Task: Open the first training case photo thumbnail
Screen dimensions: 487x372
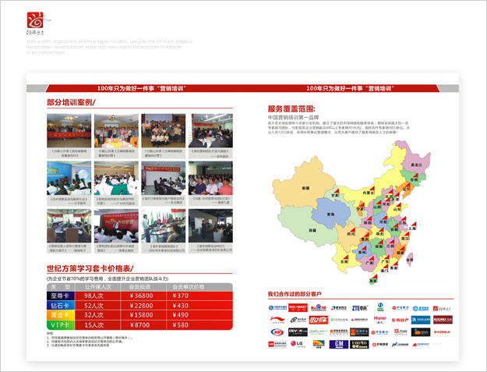Action: (69, 130)
